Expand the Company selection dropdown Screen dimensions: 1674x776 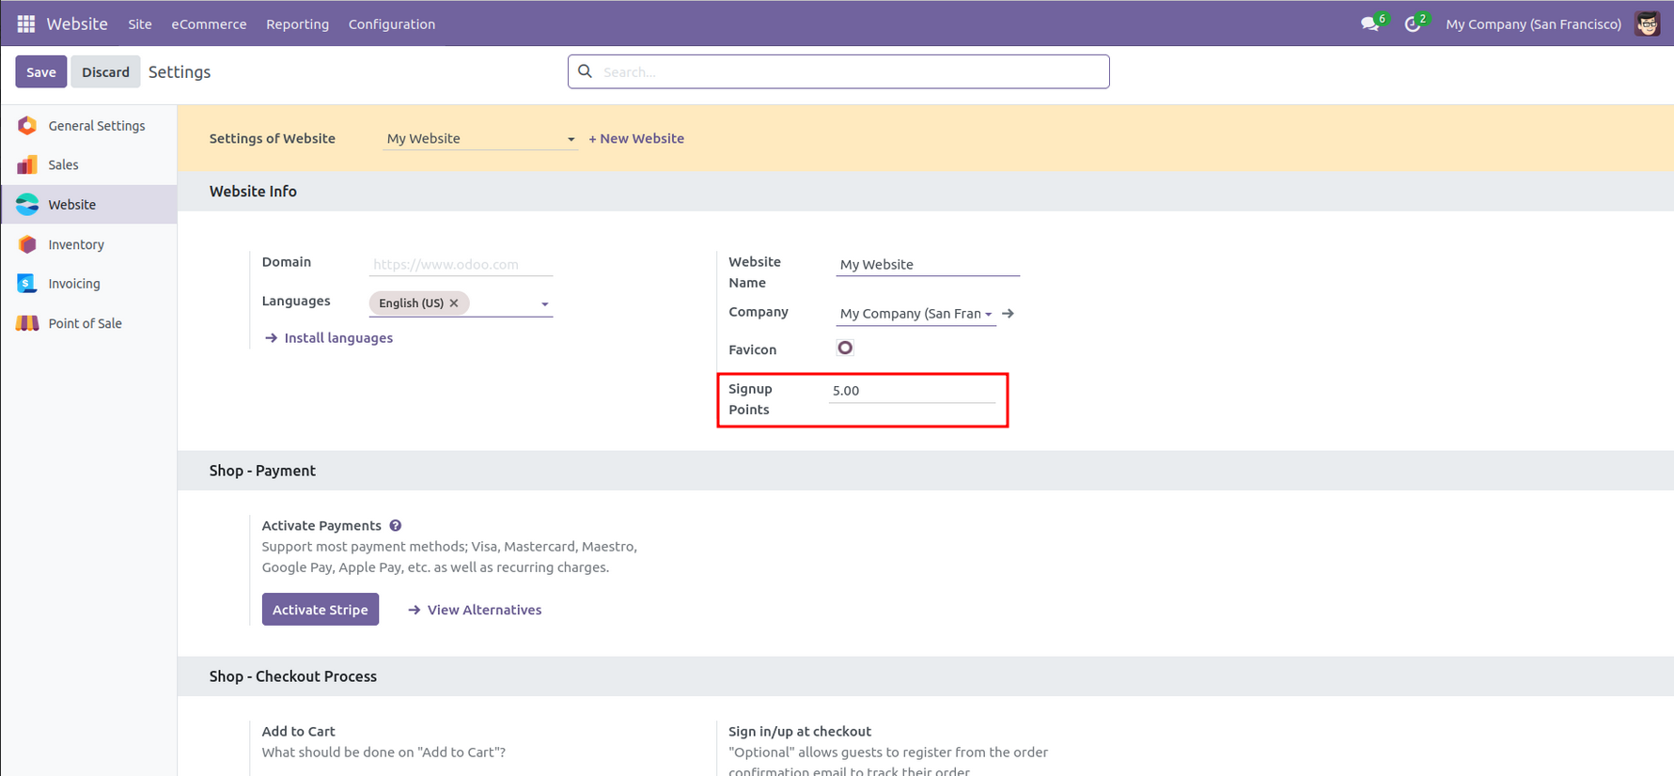(x=988, y=314)
